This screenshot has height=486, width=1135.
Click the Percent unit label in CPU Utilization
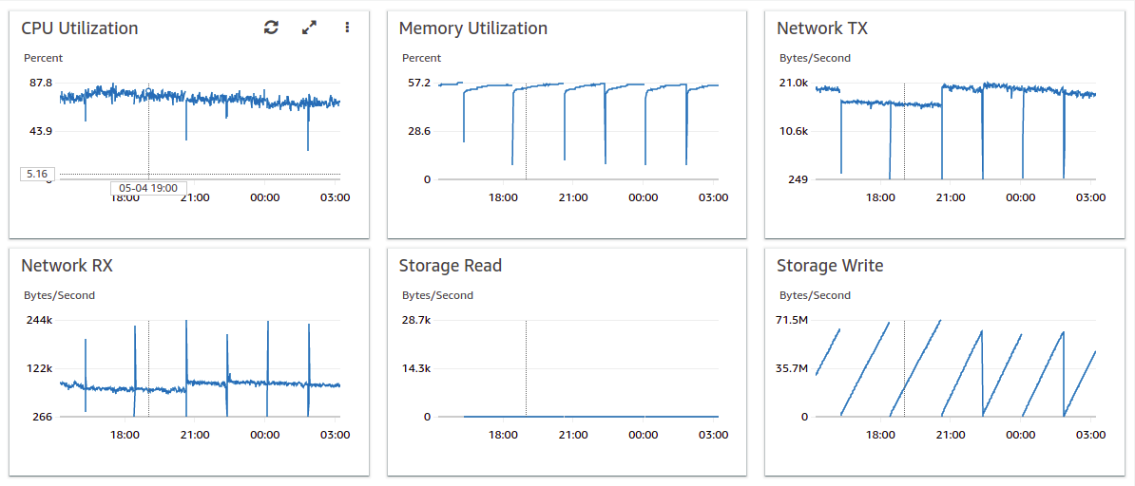pos(44,58)
